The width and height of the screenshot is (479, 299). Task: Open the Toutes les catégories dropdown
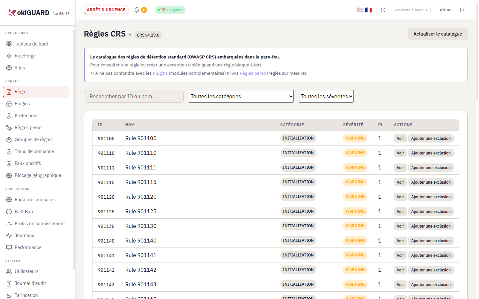tap(241, 96)
